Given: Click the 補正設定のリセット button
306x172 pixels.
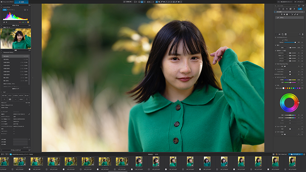Looking at the screenshot, I should click(x=285, y=2).
